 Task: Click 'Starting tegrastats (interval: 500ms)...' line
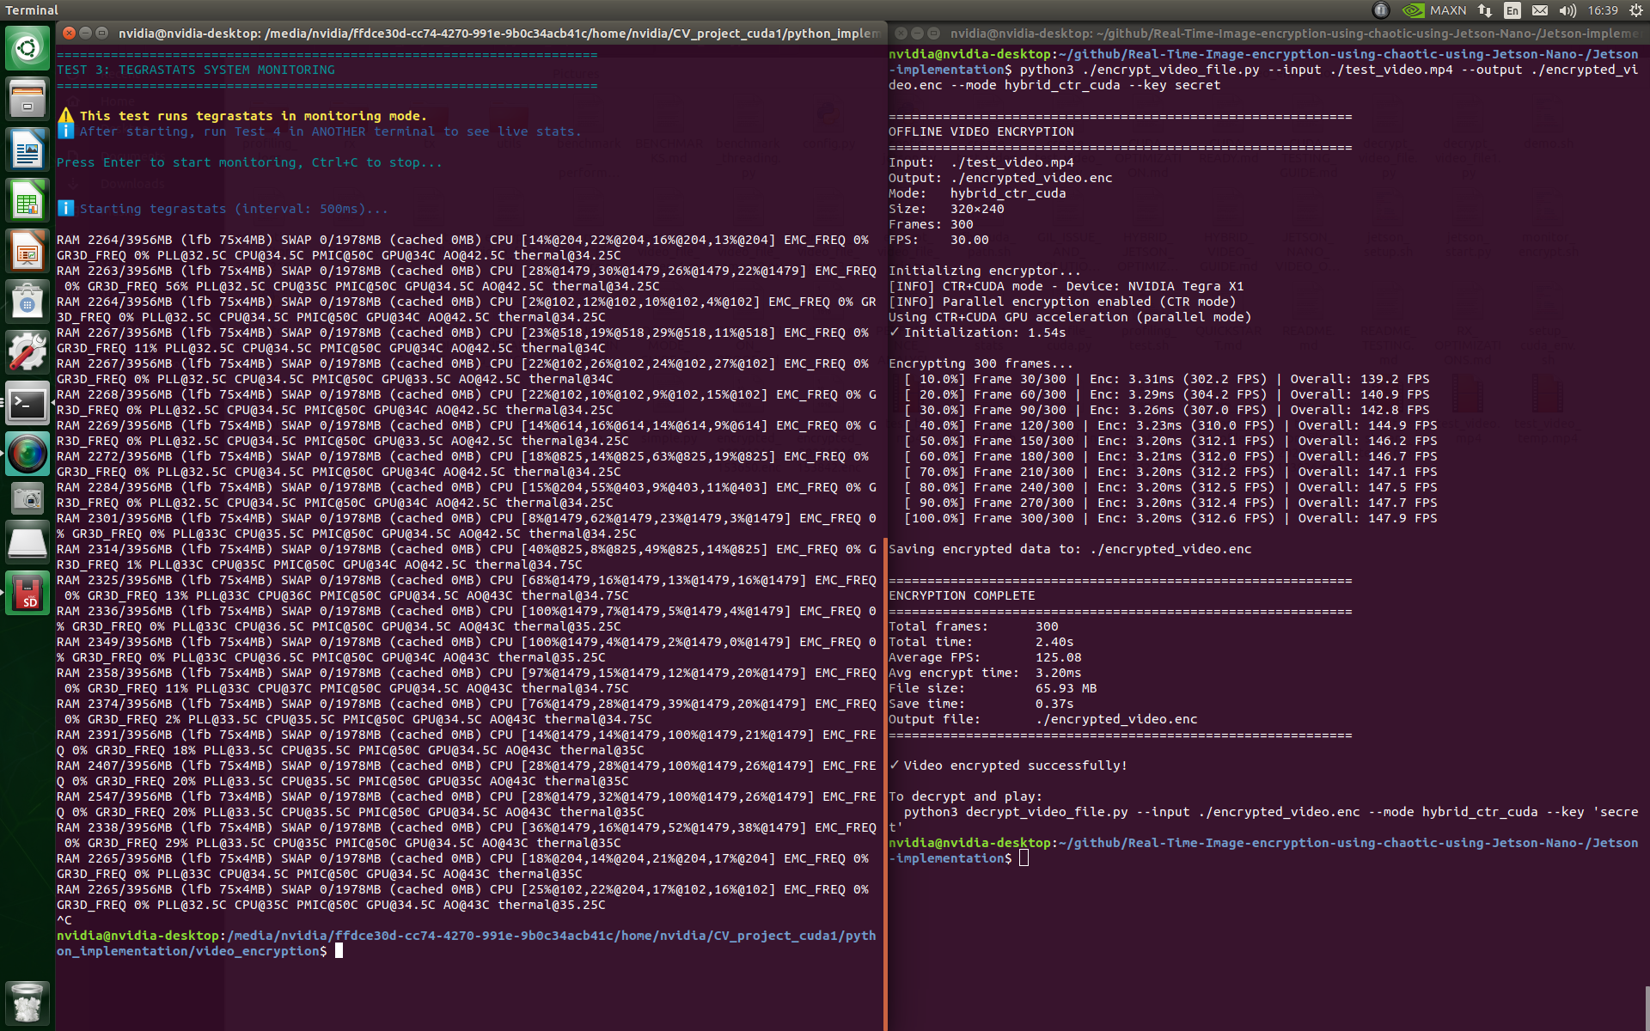click(234, 209)
